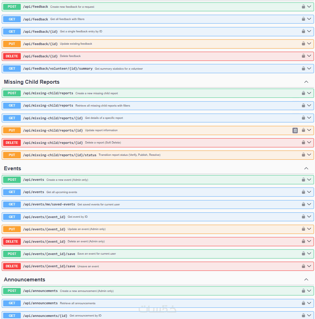Expand chevron on Get event by ID row
The height and width of the screenshot is (319, 315).
coord(309,217)
